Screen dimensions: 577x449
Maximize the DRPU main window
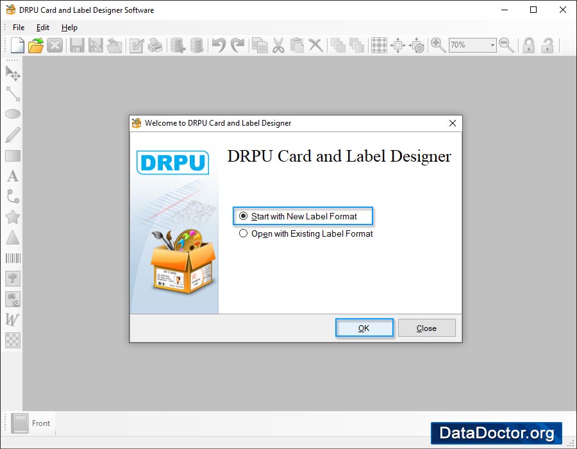coord(533,10)
